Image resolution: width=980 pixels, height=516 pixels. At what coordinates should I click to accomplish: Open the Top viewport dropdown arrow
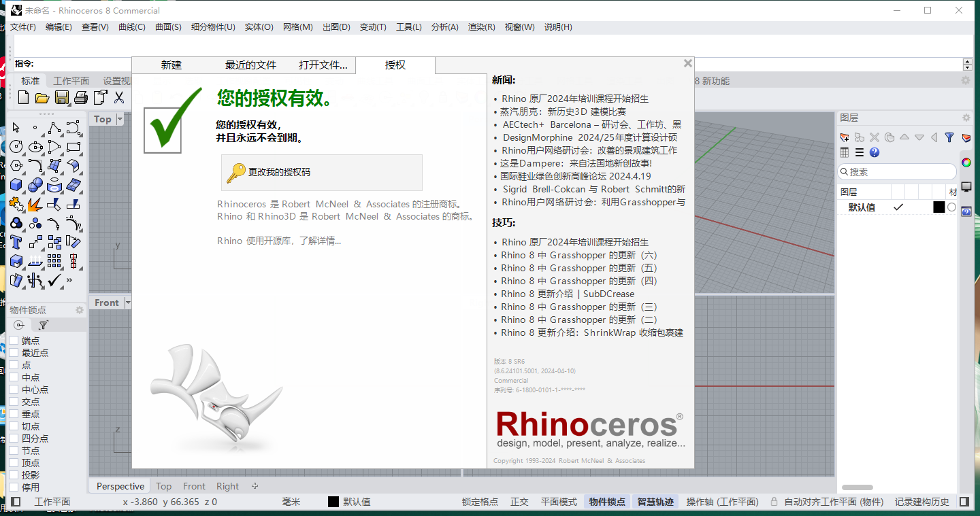(120, 119)
